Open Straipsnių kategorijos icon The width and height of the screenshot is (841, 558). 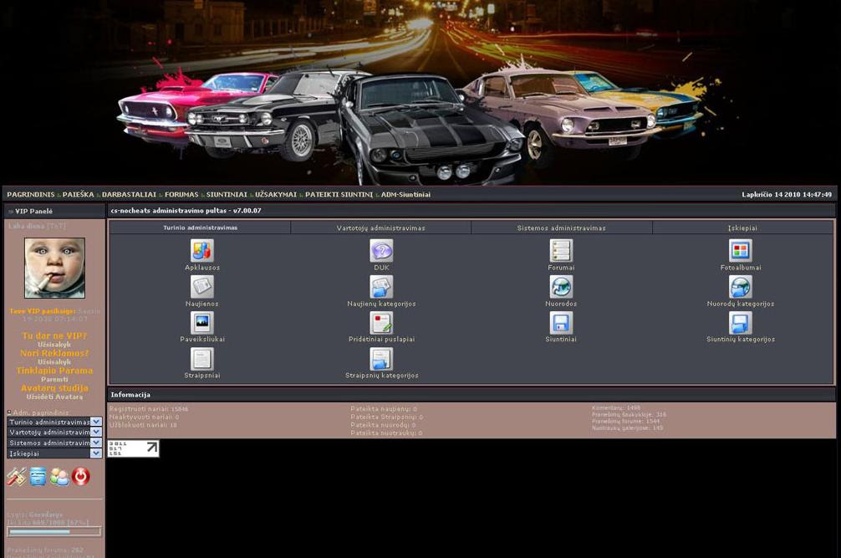pyautogui.click(x=381, y=359)
